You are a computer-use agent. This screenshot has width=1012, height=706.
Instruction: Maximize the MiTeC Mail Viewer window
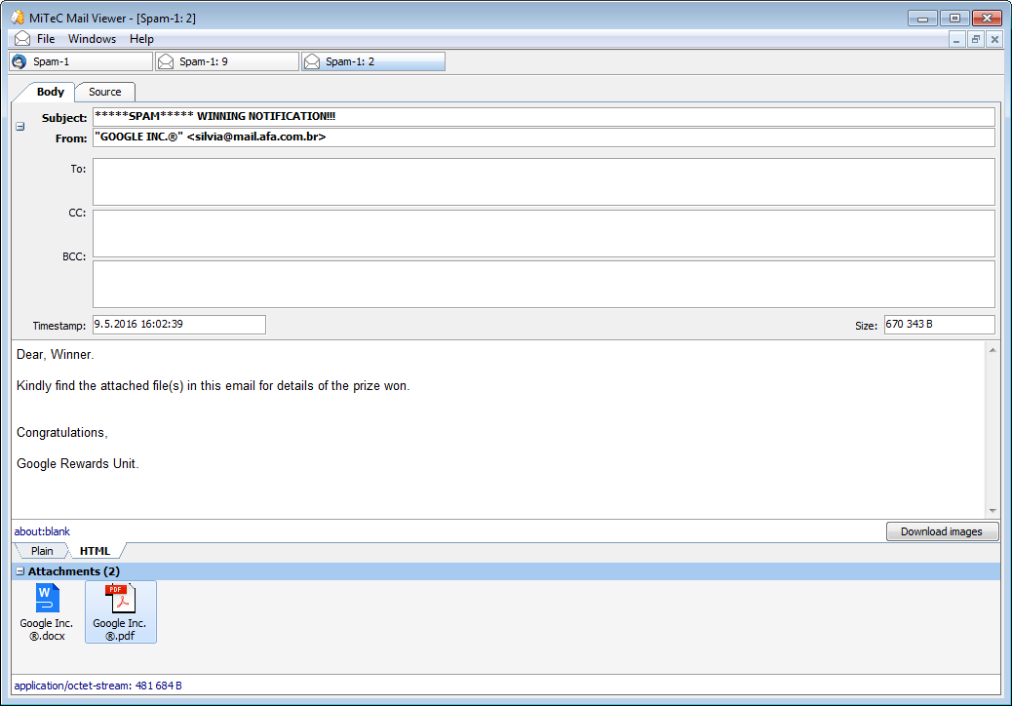[954, 19]
